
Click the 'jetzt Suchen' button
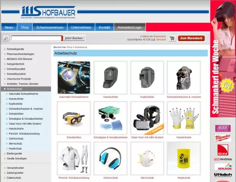point(74,38)
